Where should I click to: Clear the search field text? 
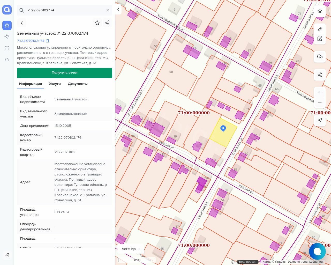pos(108,10)
